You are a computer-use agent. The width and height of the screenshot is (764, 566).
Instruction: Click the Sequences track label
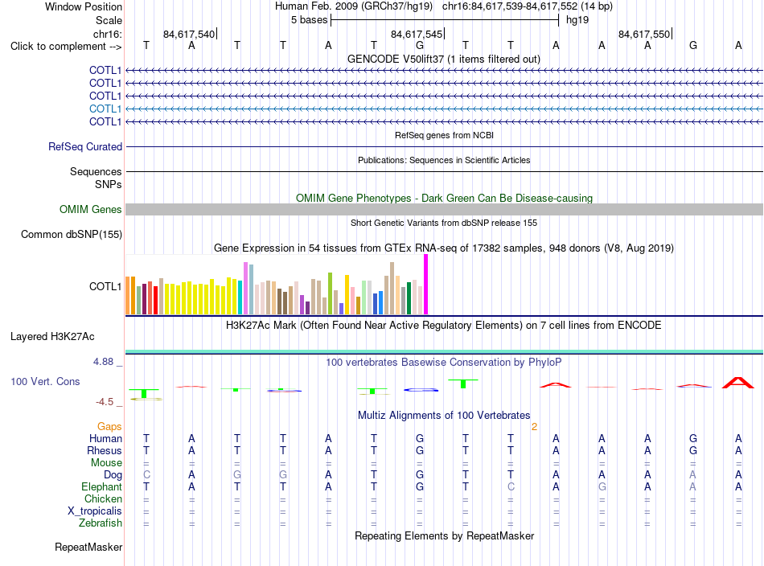click(96, 171)
